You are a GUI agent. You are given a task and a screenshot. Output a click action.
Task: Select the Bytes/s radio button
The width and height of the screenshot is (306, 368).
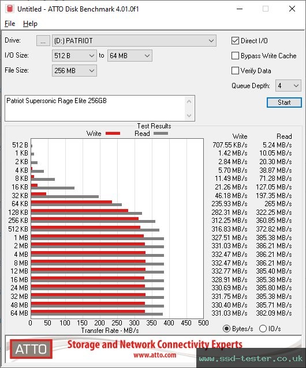click(x=226, y=329)
